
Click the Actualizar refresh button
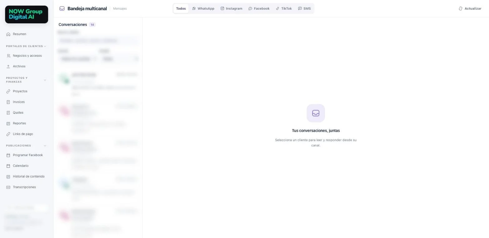[470, 9]
